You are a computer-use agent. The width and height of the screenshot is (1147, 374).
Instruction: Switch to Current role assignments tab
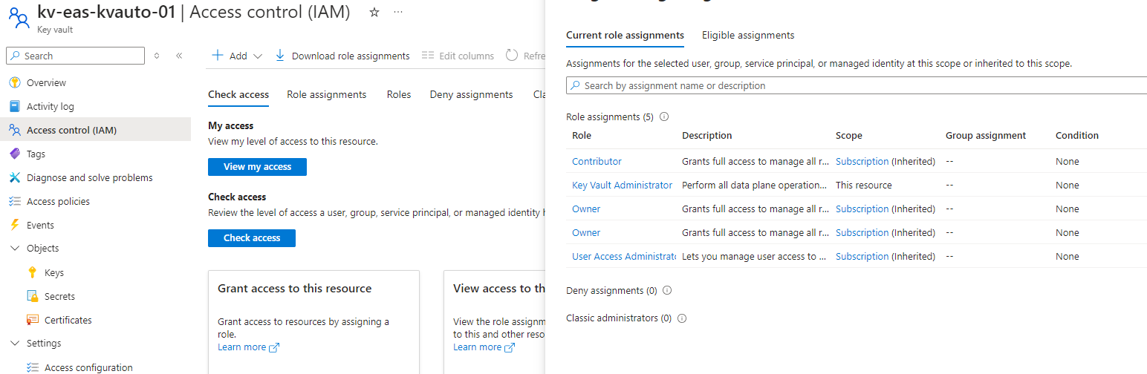tap(625, 35)
